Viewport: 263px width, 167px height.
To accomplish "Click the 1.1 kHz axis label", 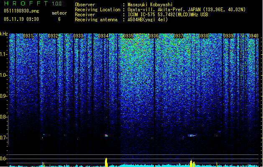I will point(4,54).
